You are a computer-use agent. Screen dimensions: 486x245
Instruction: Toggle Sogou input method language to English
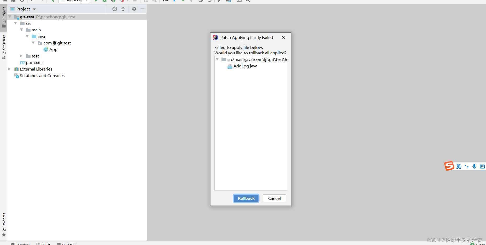459,166
